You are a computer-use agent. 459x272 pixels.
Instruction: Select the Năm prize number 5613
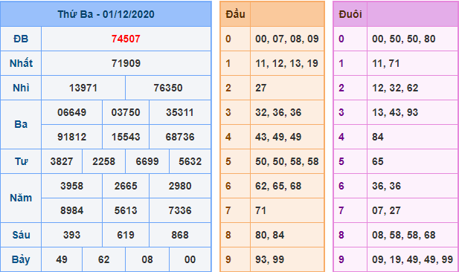(x=126, y=211)
